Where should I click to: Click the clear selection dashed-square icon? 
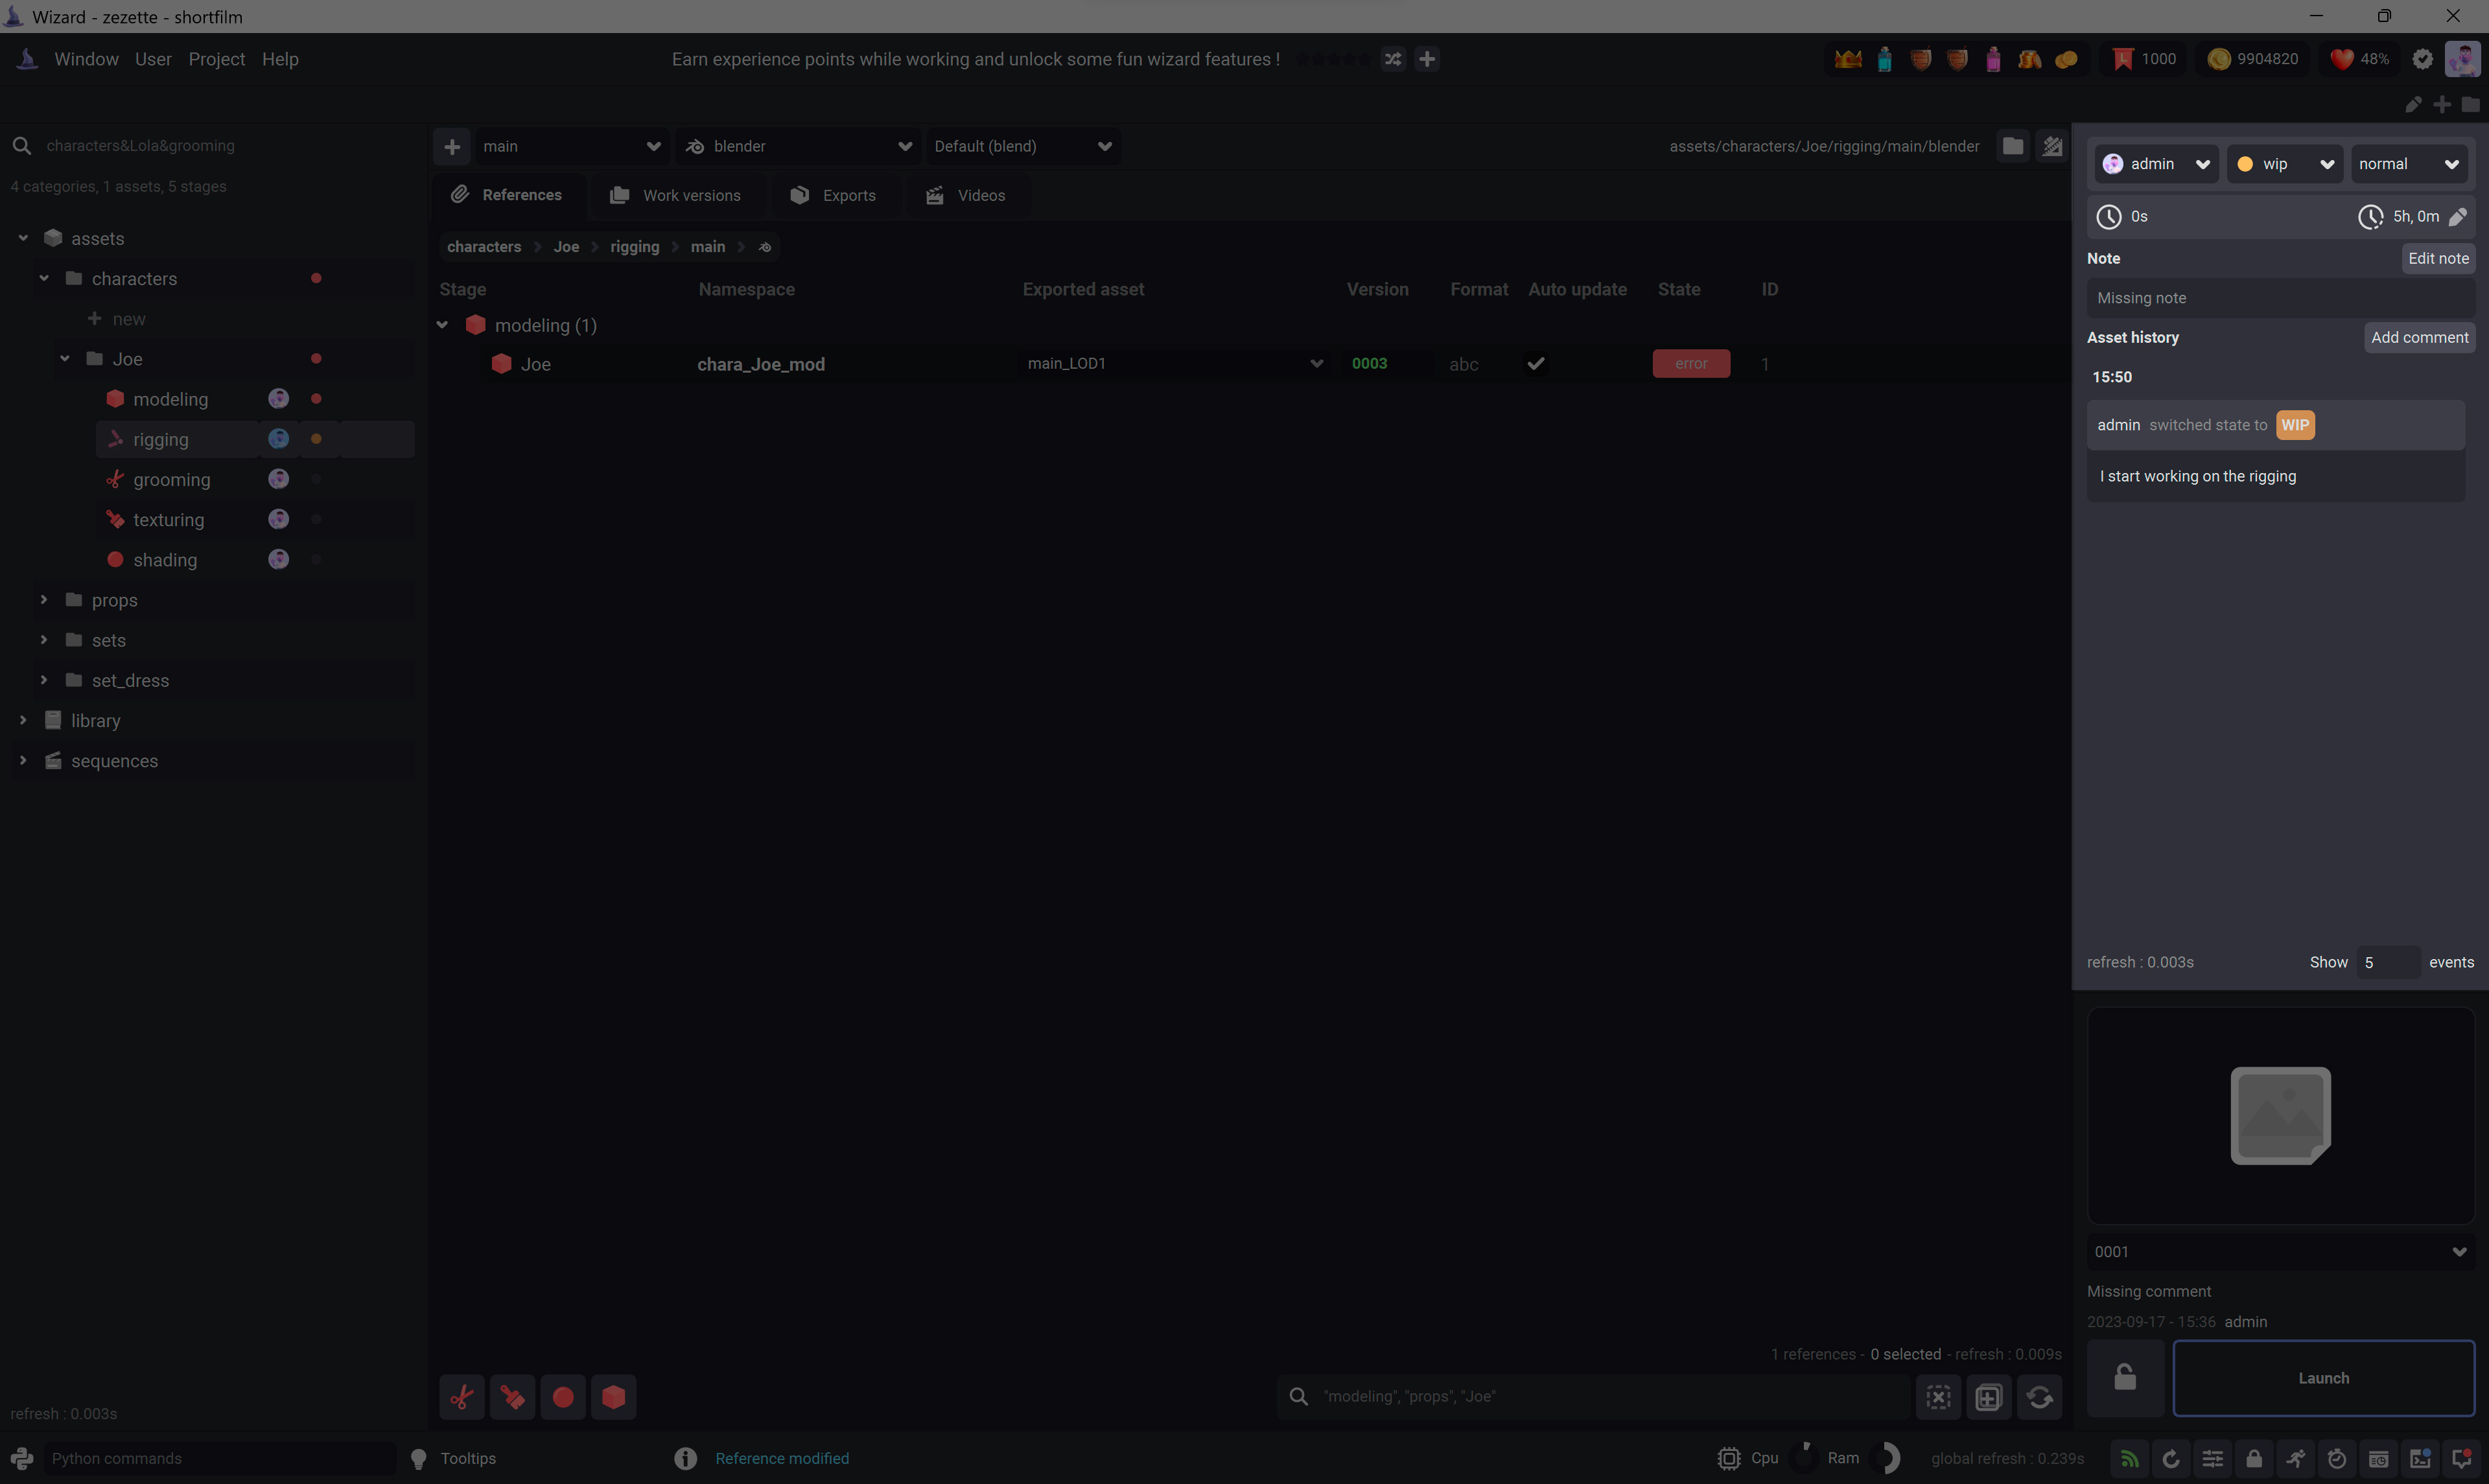[1938, 1397]
